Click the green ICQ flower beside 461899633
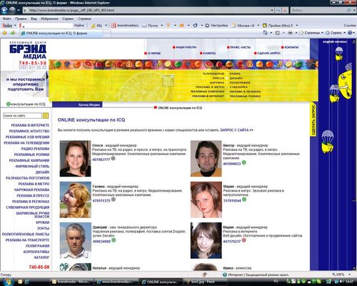The width and height of the screenshot is (357, 286). 244,162
